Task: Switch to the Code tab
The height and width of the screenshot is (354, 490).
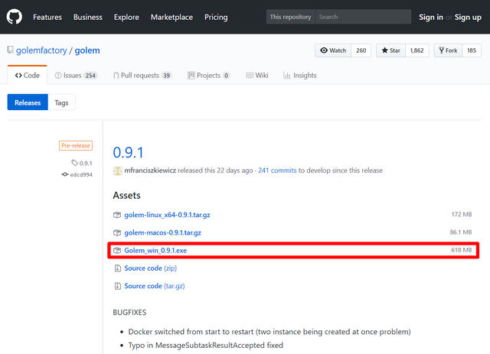Action: click(x=28, y=75)
